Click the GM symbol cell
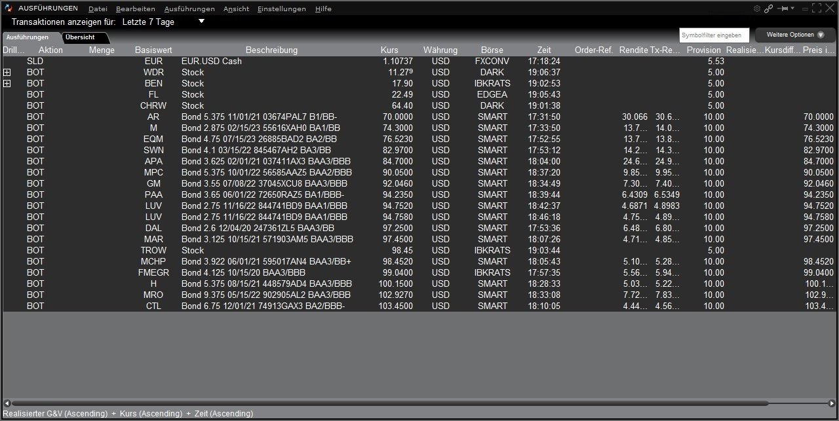Screen dimensions: 839x421 [x=153, y=184]
